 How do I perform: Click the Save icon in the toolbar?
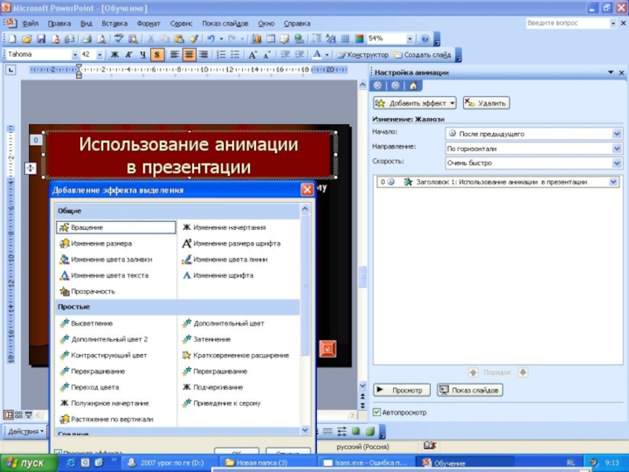pos(41,39)
